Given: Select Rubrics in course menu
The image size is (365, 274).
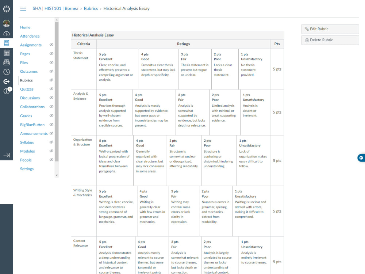Looking at the screenshot, I should point(26,80).
